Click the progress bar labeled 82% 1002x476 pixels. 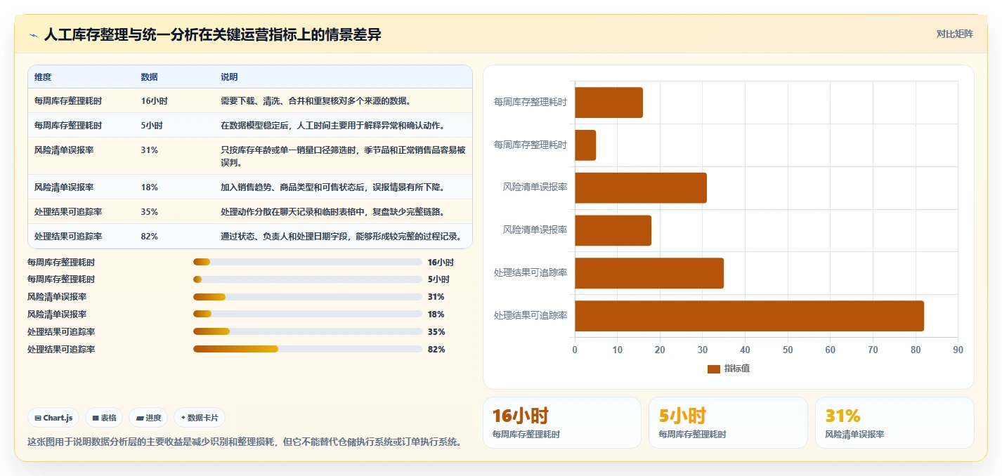coord(308,350)
